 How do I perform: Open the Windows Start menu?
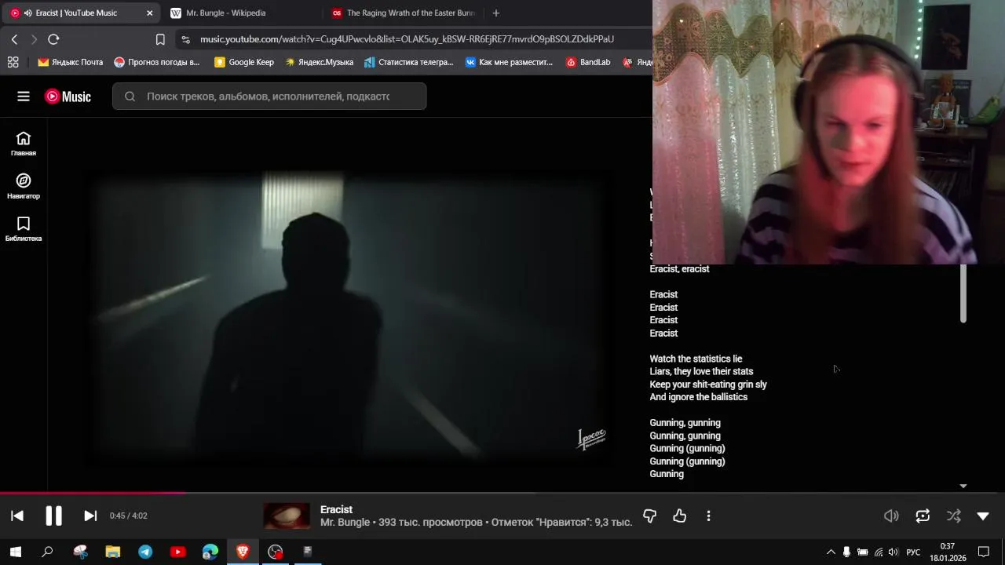pyautogui.click(x=15, y=552)
